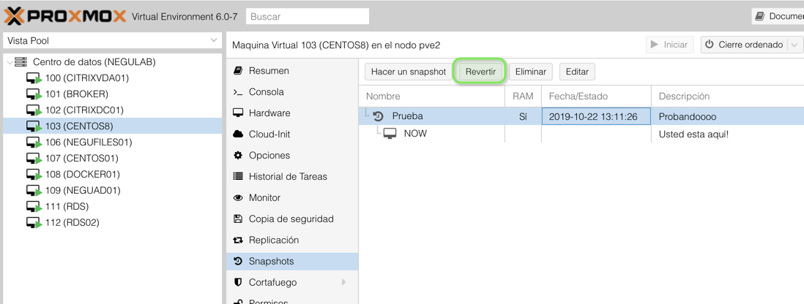Click the Opciones gear icon
Image resolution: width=804 pixels, height=304 pixels.
(238, 156)
